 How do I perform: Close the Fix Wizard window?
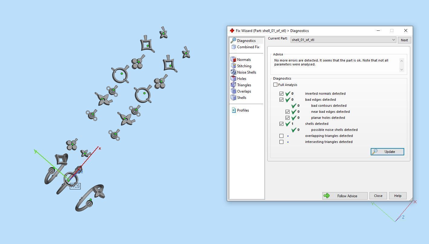tap(405, 30)
